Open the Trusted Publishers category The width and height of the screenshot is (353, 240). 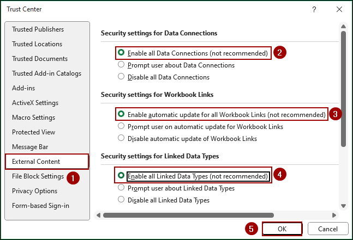pos(38,29)
